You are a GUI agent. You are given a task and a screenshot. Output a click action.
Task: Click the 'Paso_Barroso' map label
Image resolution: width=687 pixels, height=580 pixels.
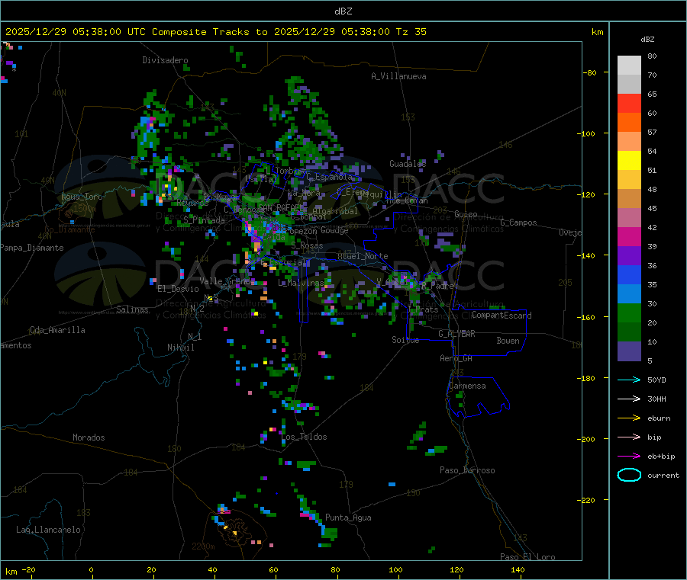pyautogui.click(x=467, y=470)
